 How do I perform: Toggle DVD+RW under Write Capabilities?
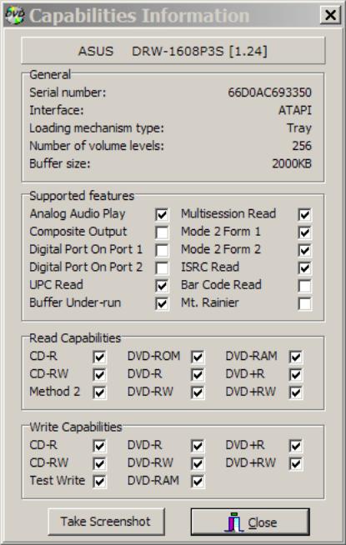296,463
